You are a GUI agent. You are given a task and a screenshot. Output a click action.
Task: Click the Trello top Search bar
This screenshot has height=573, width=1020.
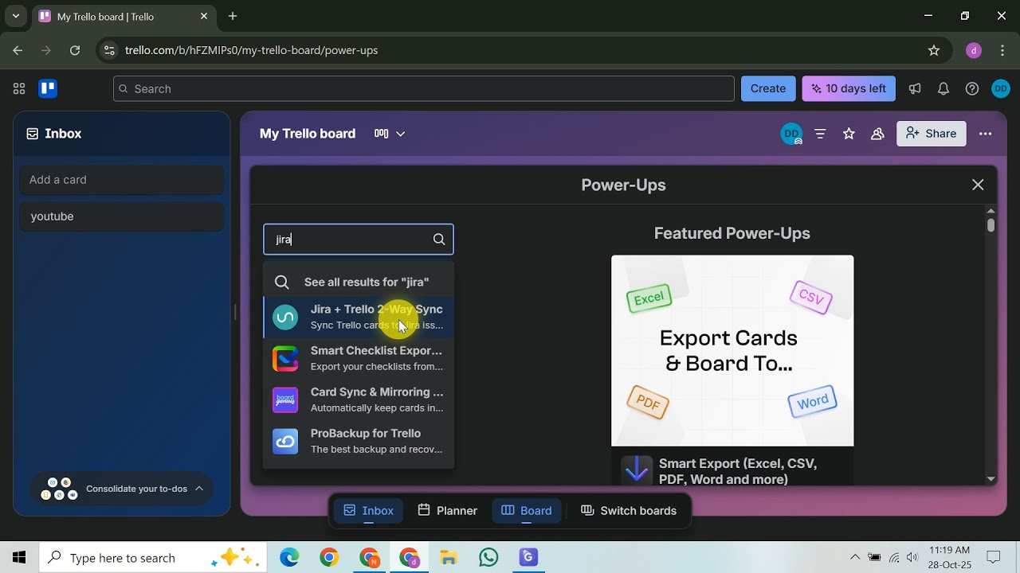tap(424, 88)
